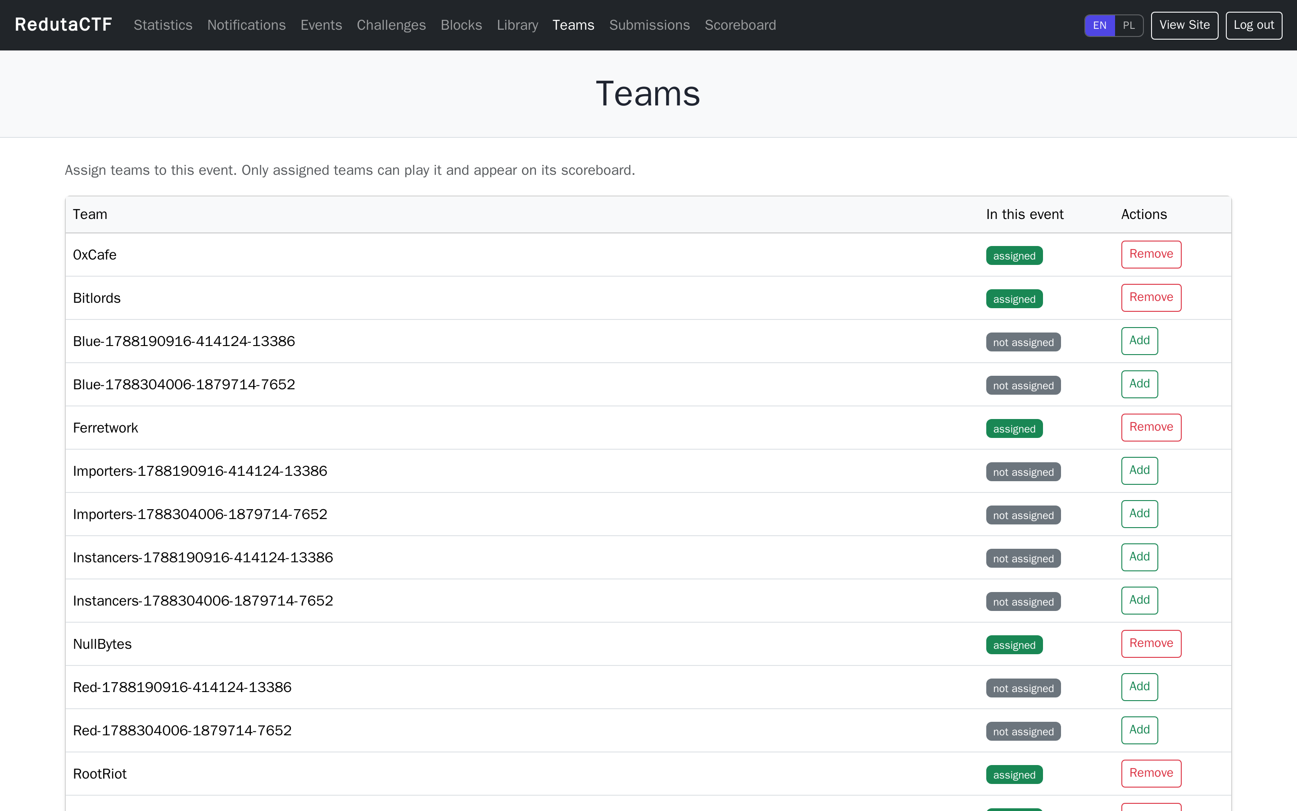
Task: Remove RootRiot from the event
Action: [1151, 774]
